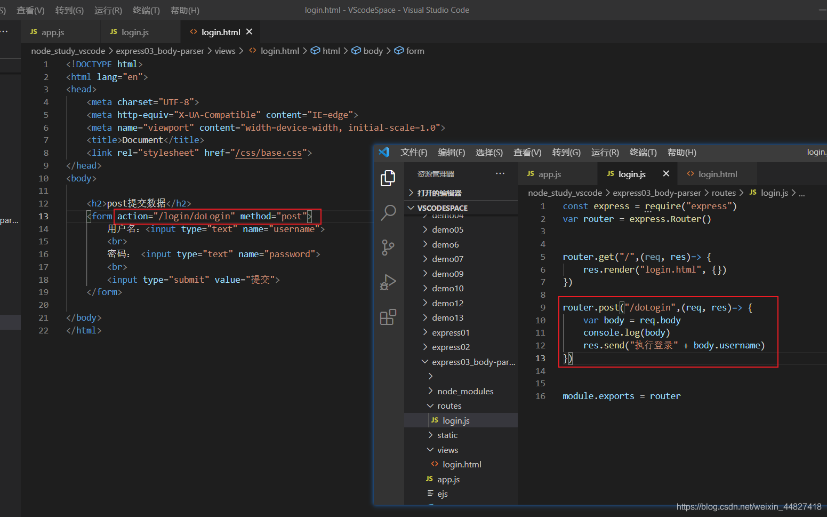The height and width of the screenshot is (517, 827).
Task: Open 文件(F) menu in front window
Action: (x=414, y=153)
